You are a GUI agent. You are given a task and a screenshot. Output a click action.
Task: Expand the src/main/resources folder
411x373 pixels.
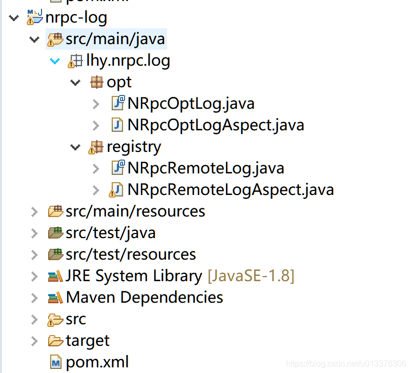(x=34, y=212)
